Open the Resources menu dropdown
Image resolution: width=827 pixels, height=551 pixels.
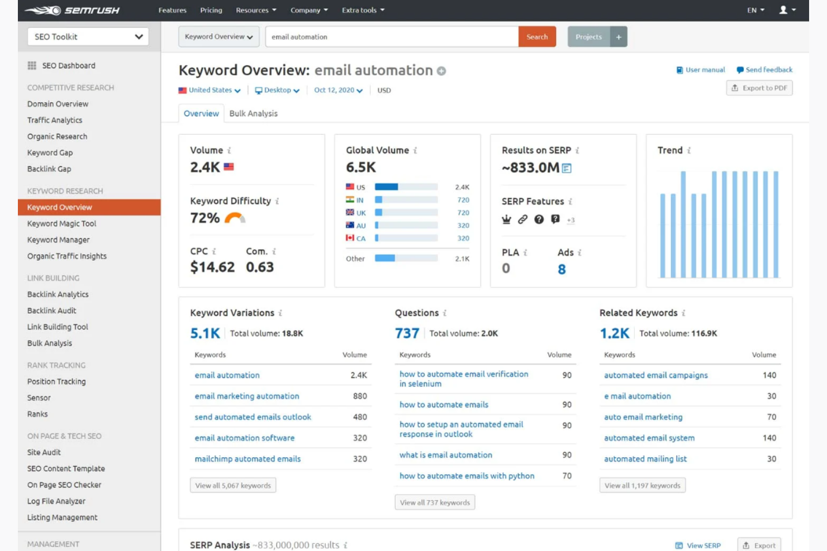point(256,10)
